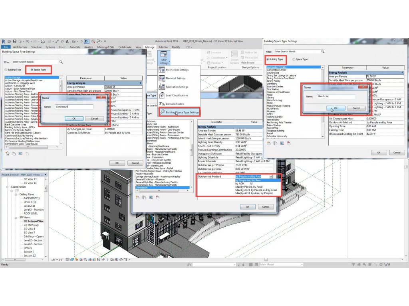Click the Electrical Settings icon
Viewport: 409px width, 306px height.
[x=162, y=78]
